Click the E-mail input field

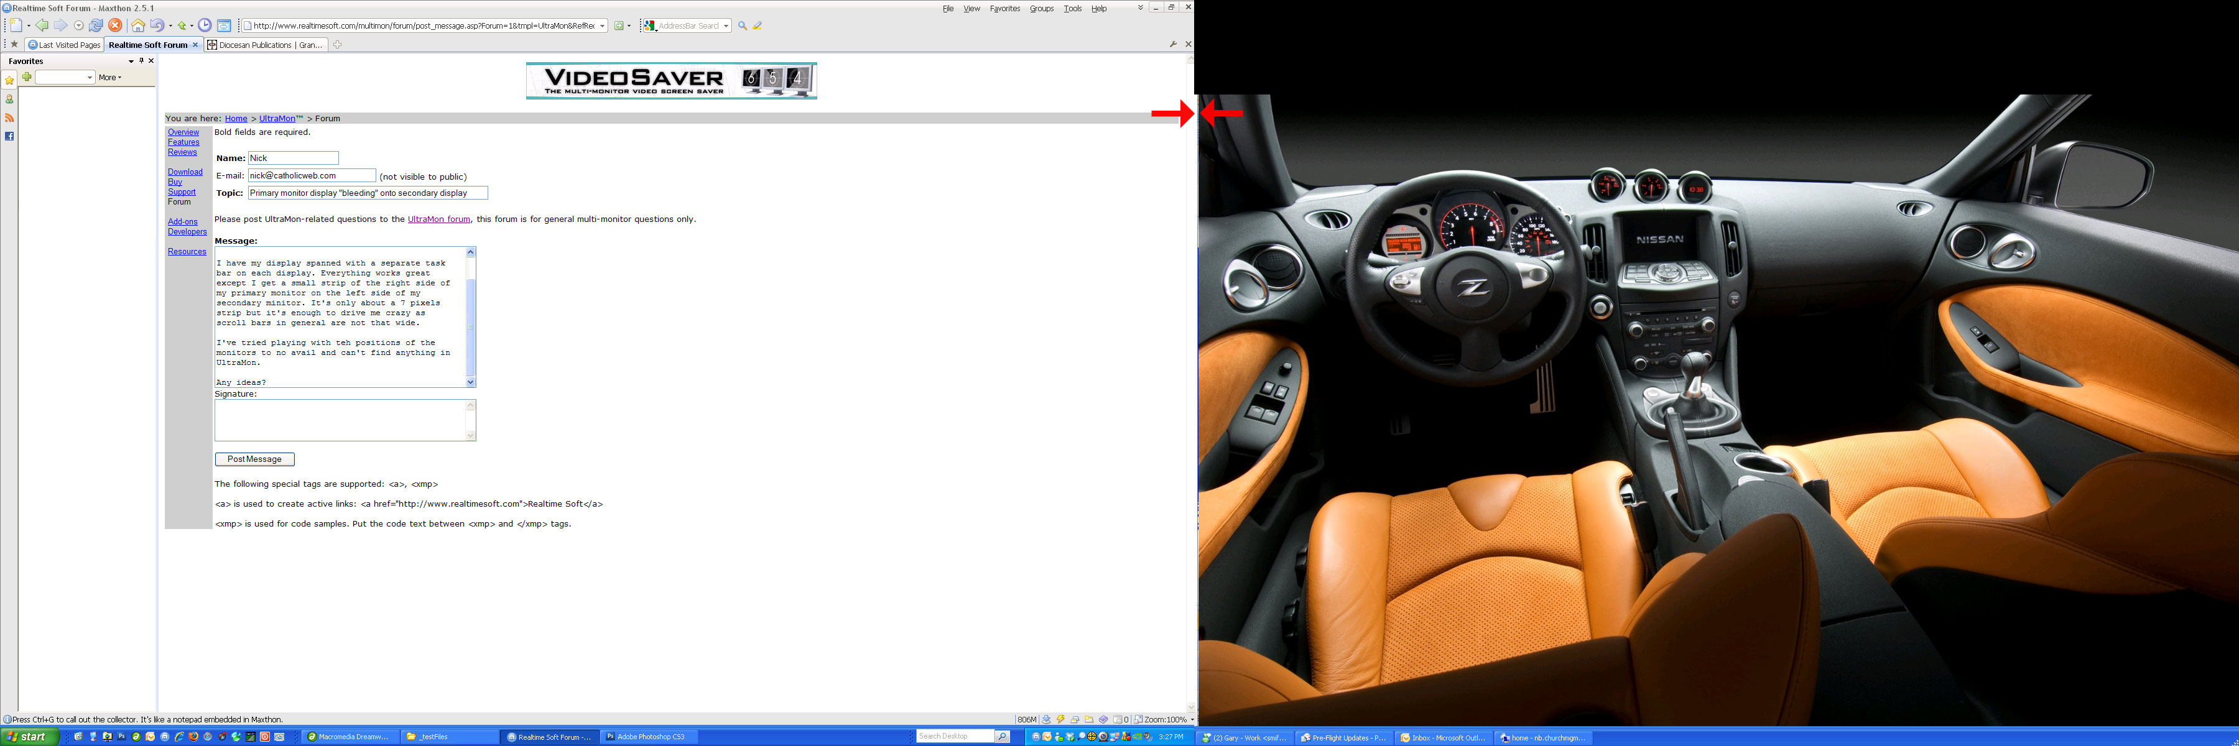(x=312, y=175)
